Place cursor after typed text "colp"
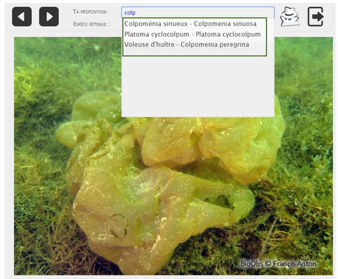 (x=136, y=13)
